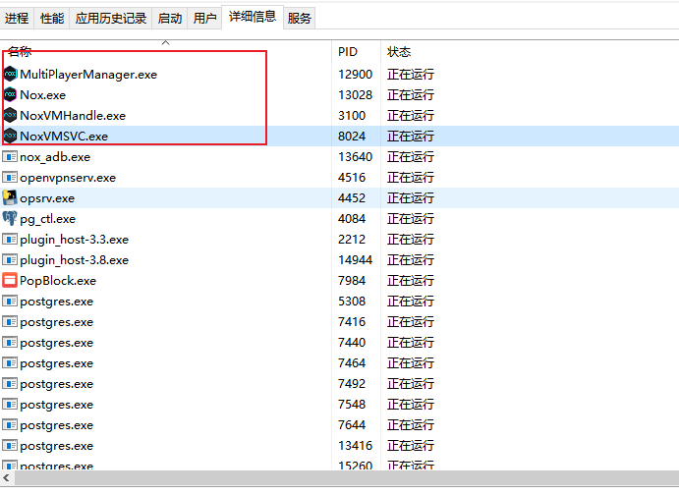Switch to the 服务 tab
Image resolution: width=679 pixels, height=495 pixels.
coord(300,19)
